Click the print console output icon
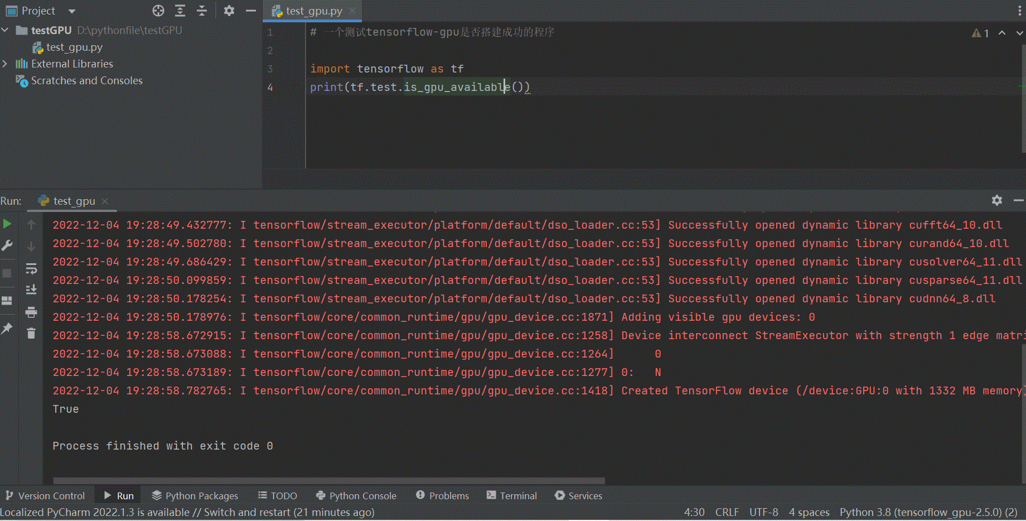Viewport: 1026px width, 521px height. coord(31,312)
